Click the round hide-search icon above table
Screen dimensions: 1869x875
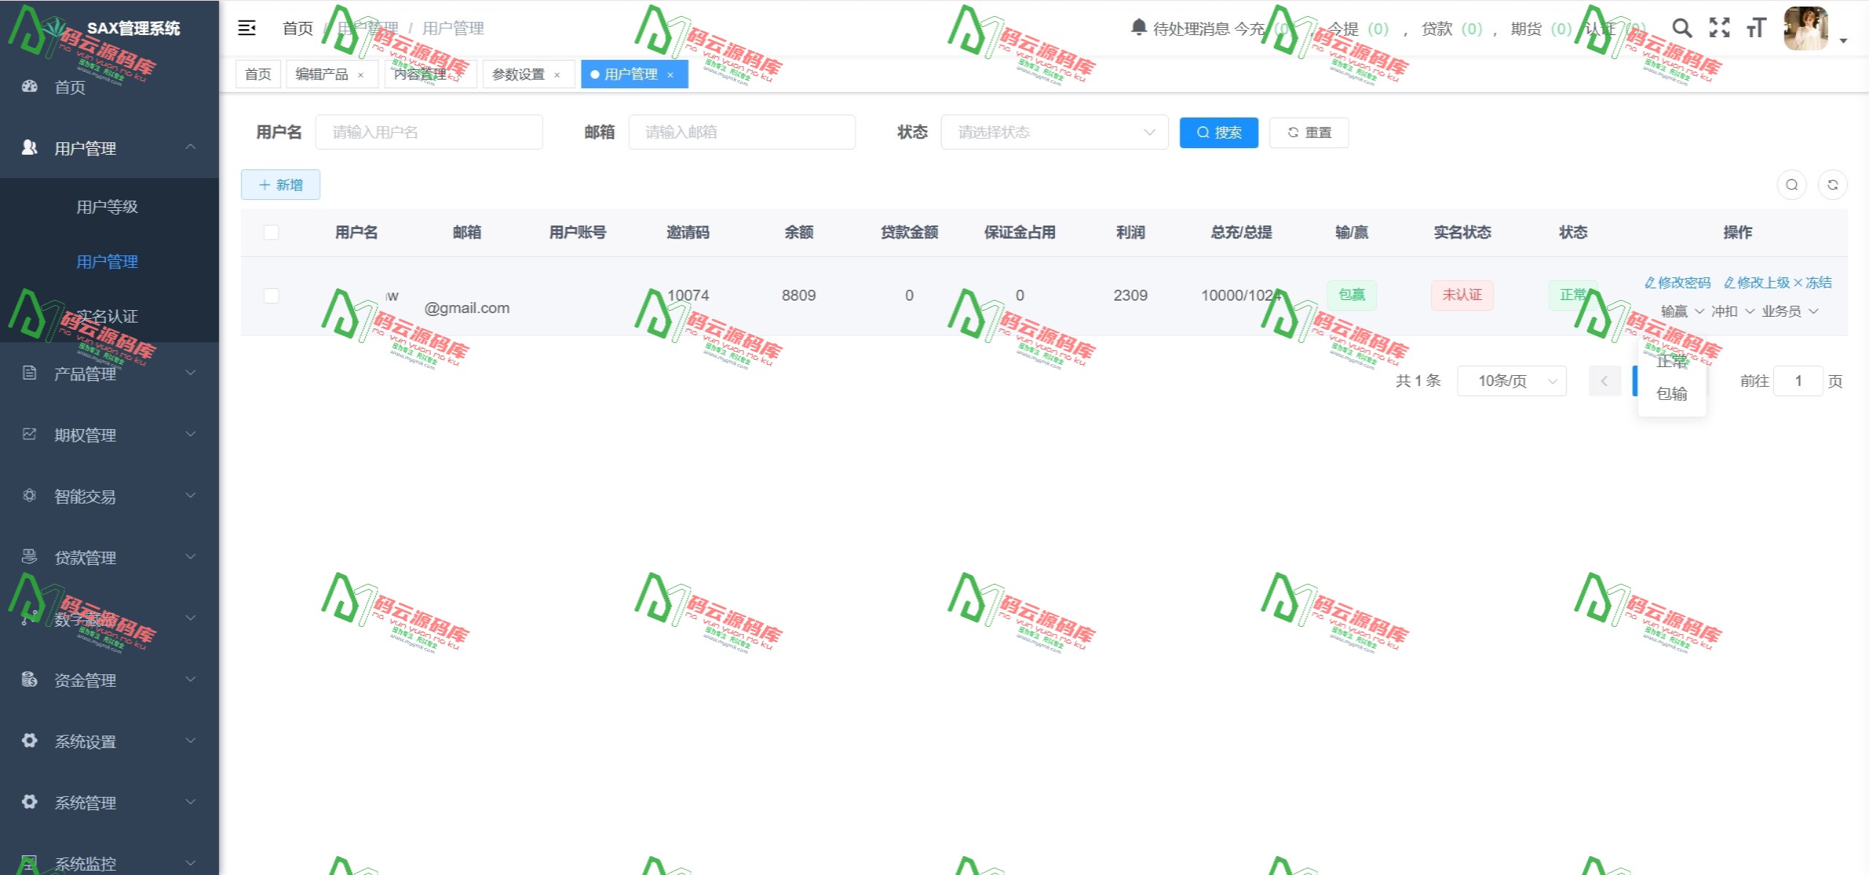click(x=1792, y=185)
